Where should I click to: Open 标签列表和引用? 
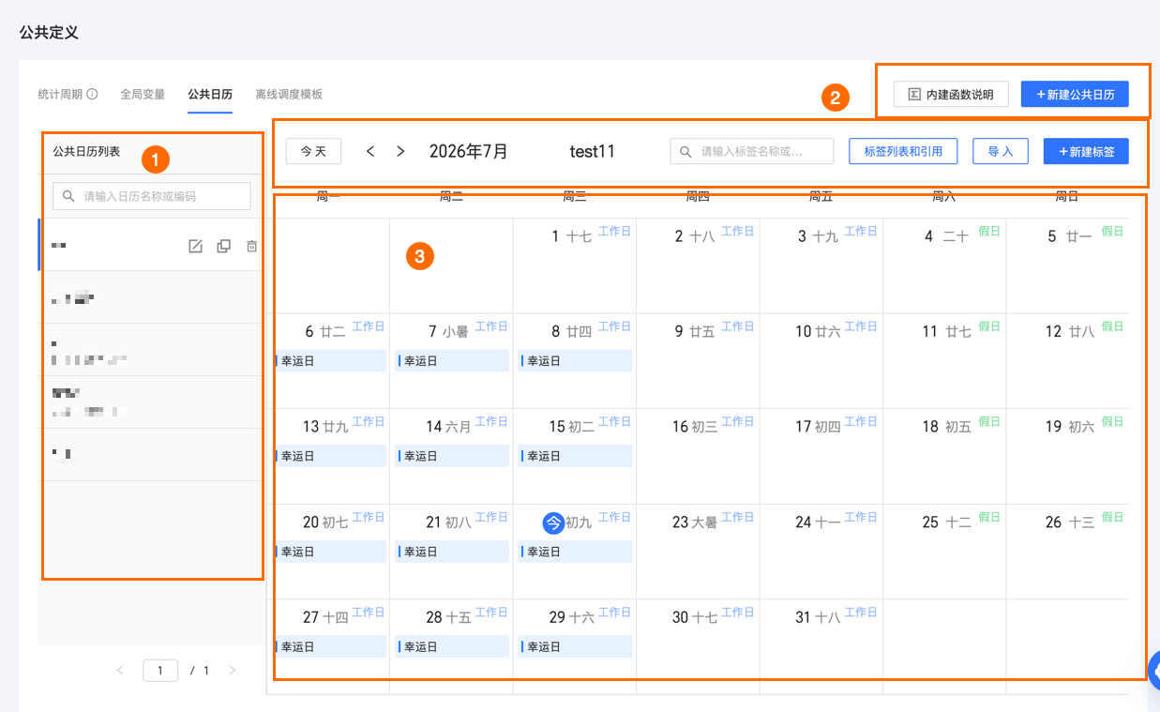(903, 151)
